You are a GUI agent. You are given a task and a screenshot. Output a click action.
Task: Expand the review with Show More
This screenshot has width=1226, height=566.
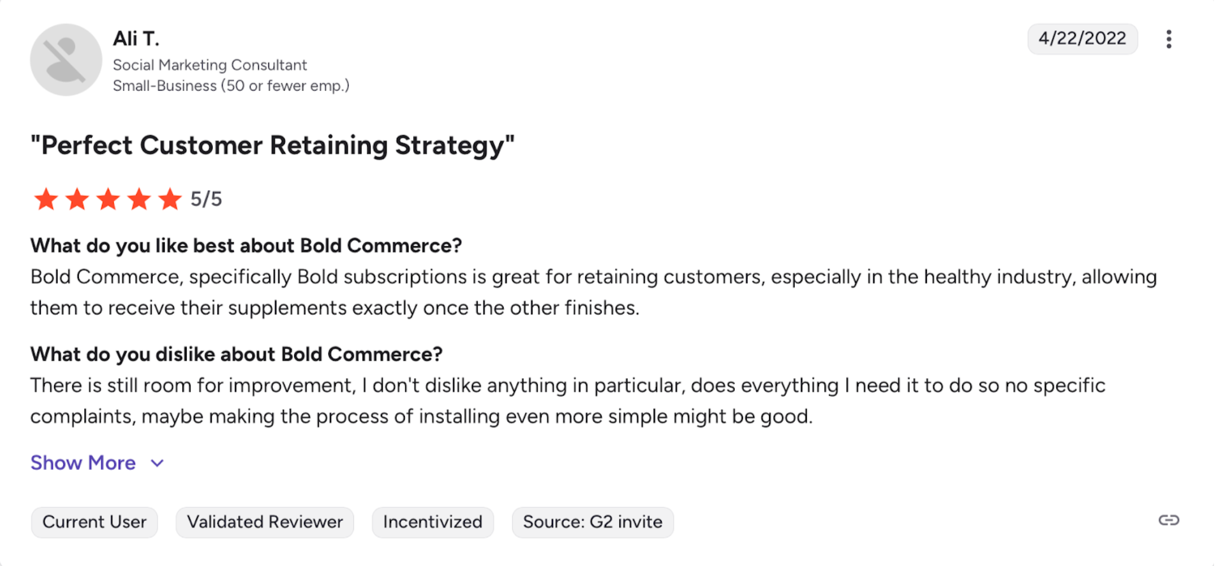click(83, 463)
